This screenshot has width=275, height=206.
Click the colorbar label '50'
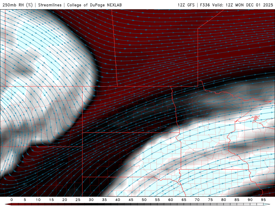[144, 200]
